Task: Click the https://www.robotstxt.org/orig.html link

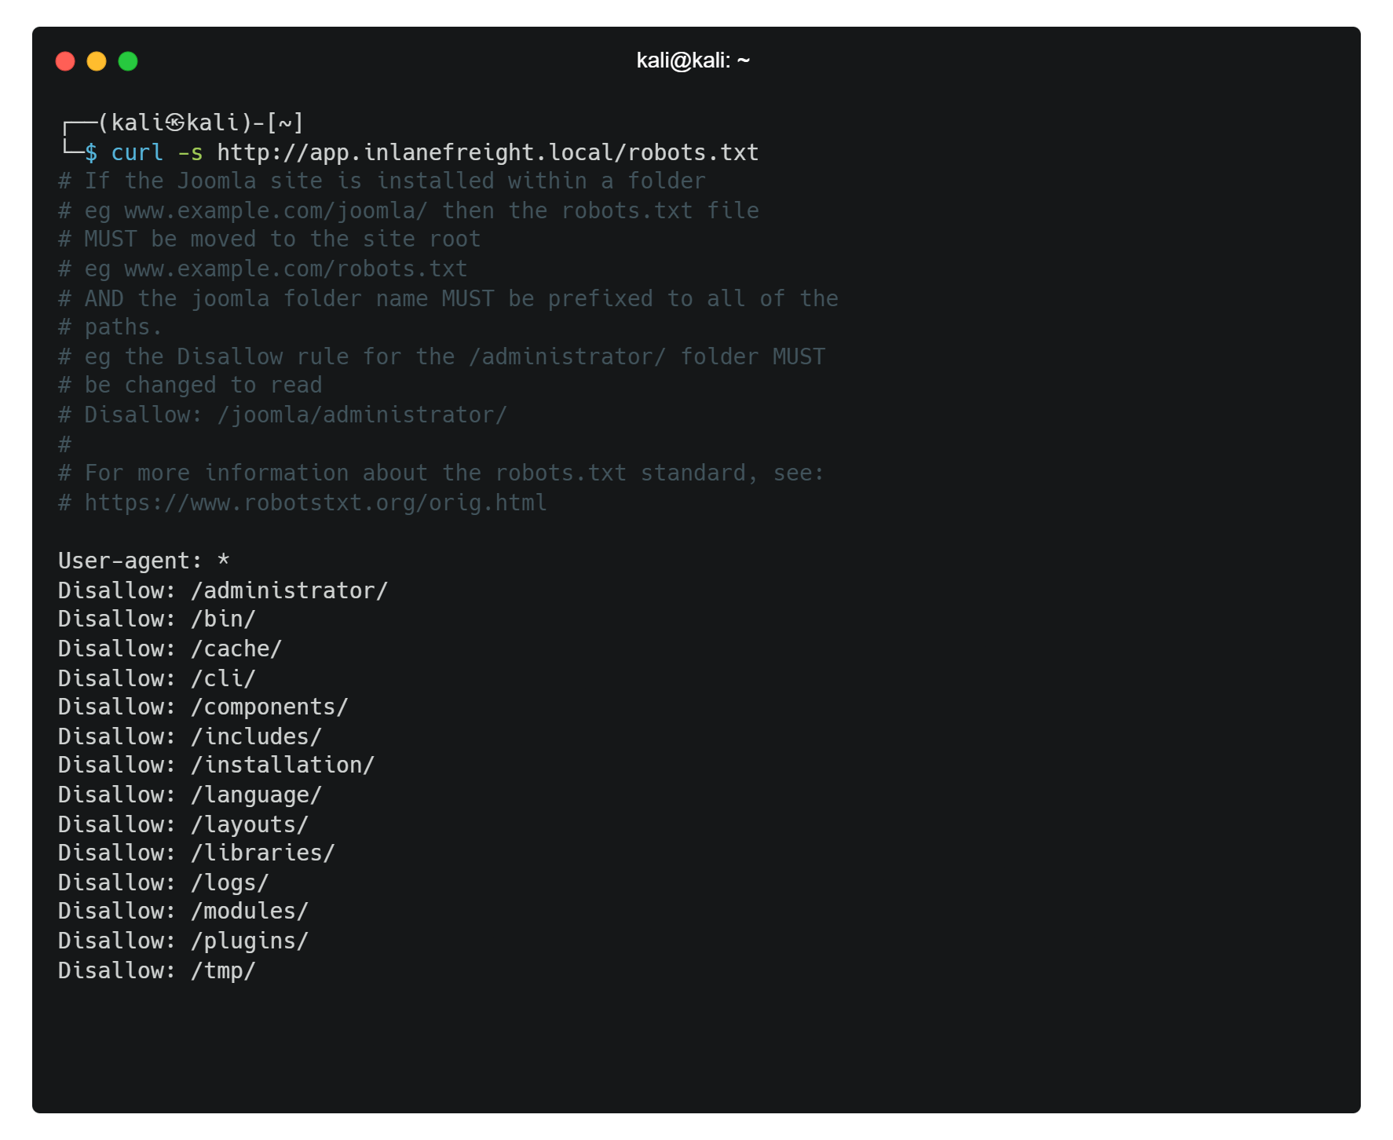Action: pos(316,502)
